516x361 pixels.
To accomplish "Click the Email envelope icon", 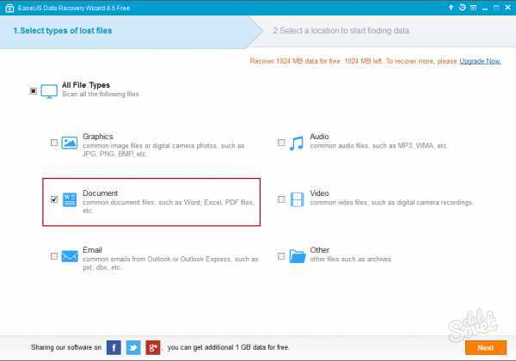I will (x=70, y=256).
